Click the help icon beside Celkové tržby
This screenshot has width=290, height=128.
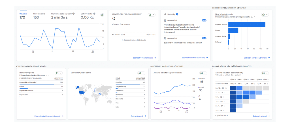[x=94, y=14]
